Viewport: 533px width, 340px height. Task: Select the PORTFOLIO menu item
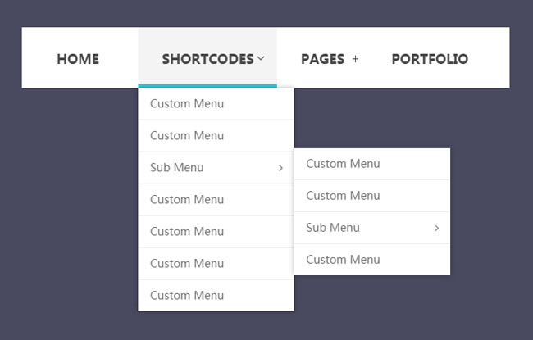430,59
